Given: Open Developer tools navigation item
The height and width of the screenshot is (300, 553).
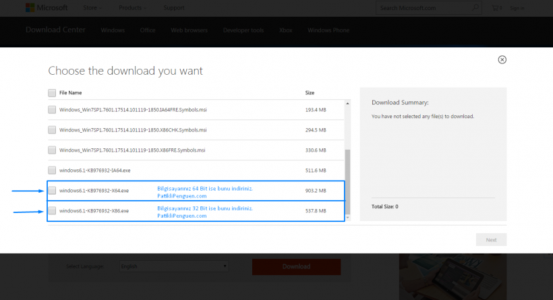Looking at the screenshot, I should pos(243,30).
